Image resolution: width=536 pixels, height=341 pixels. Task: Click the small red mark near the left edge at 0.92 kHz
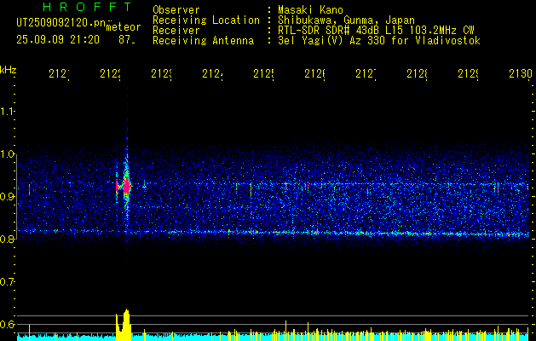(x=29, y=189)
